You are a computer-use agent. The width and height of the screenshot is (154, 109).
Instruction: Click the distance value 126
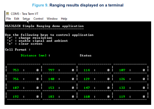122,79
